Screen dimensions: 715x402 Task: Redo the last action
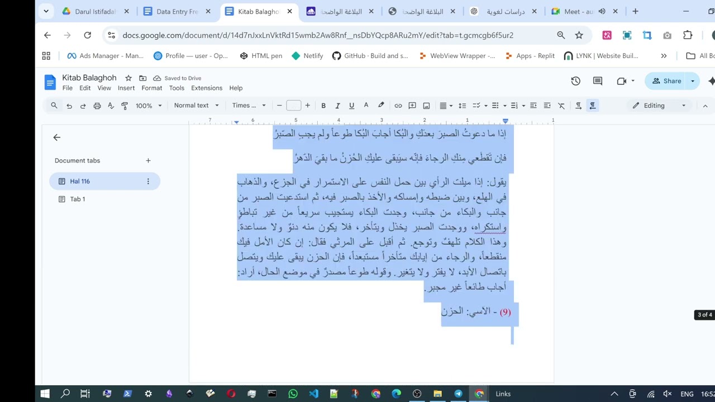click(83, 106)
